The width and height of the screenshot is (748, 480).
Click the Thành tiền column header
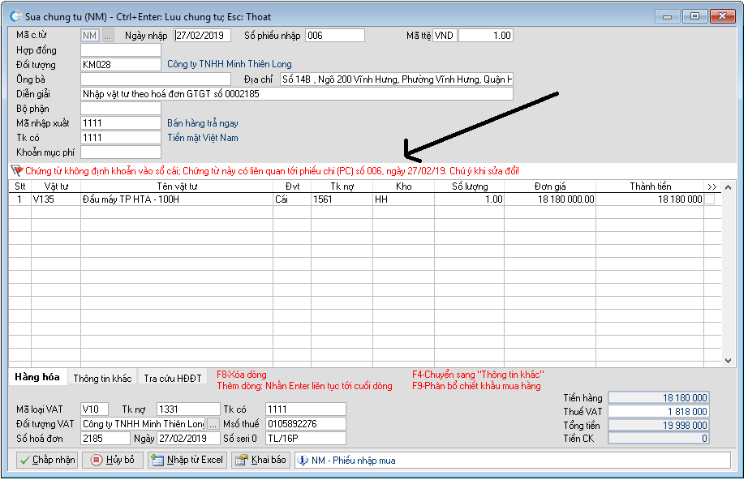click(x=650, y=186)
